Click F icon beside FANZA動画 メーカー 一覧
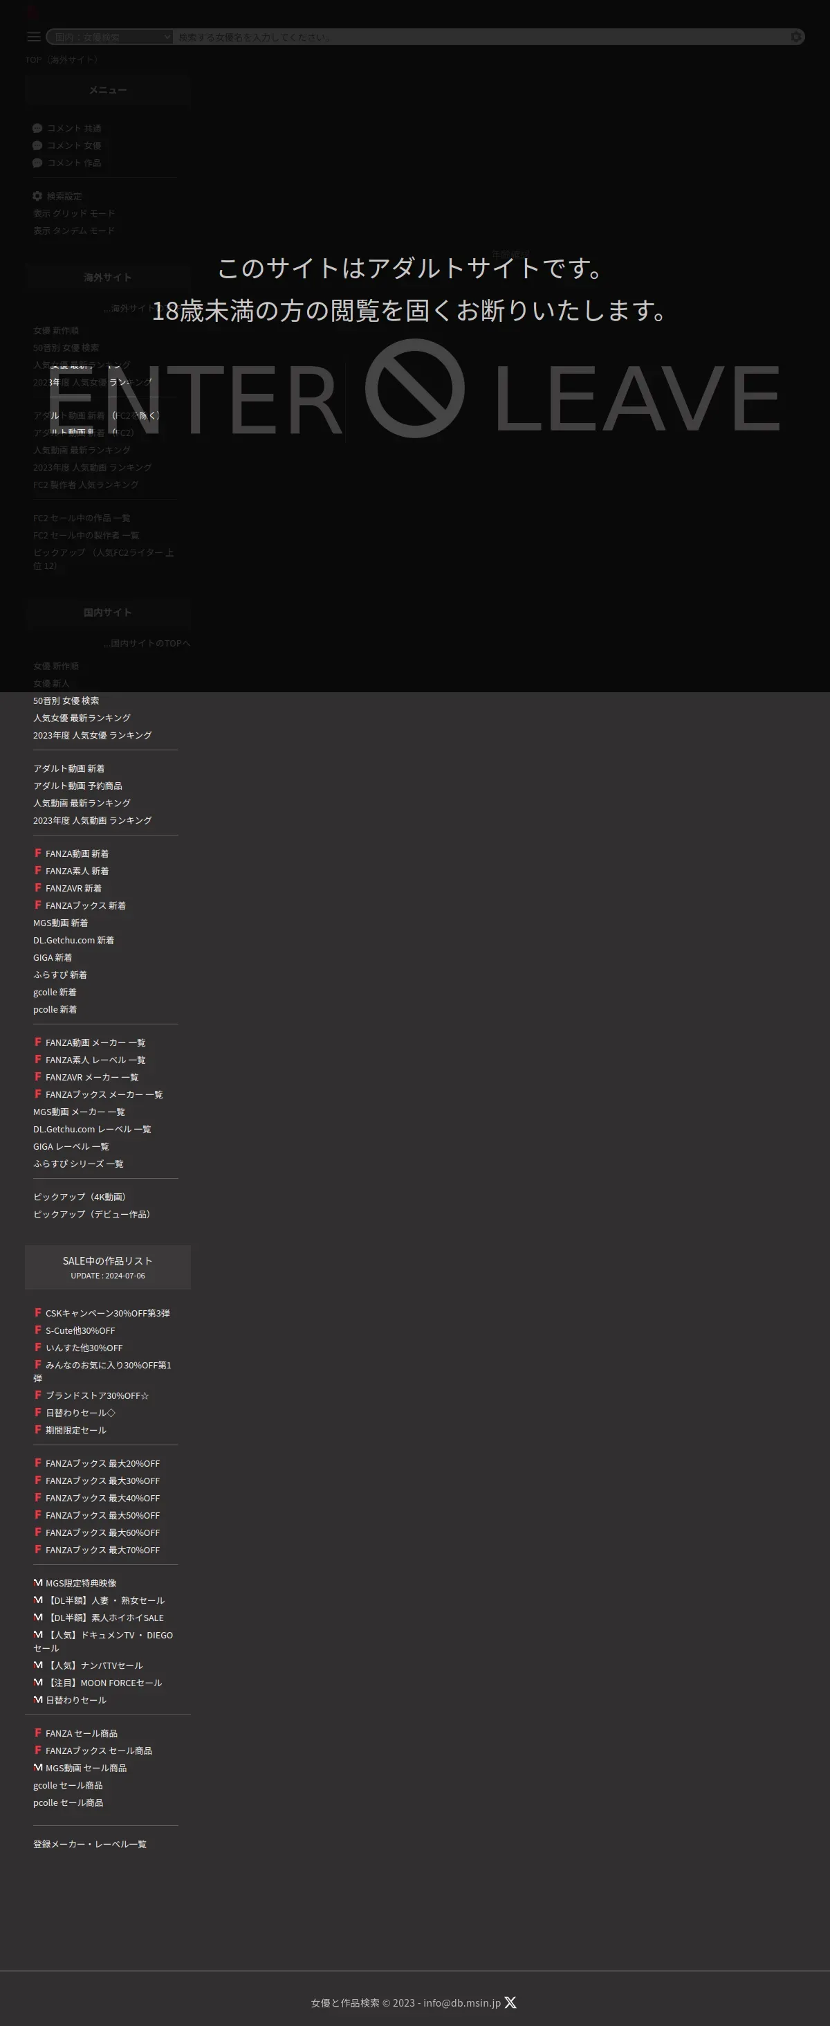 click(x=38, y=1041)
